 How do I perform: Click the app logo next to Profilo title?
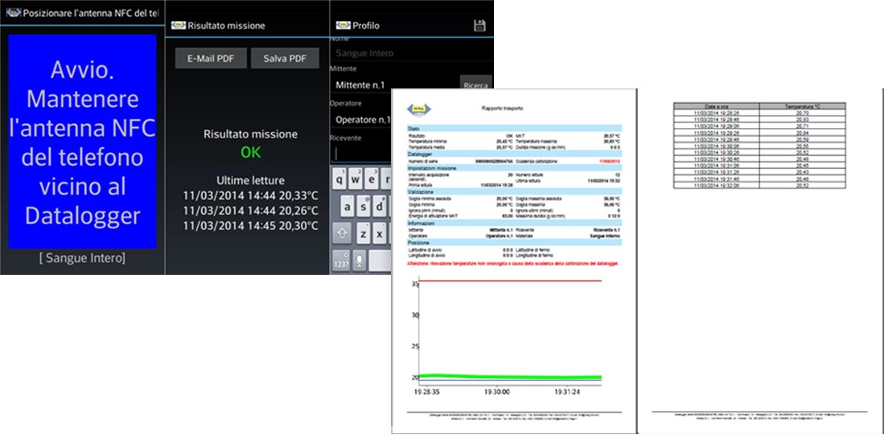pyautogui.click(x=343, y=26)
